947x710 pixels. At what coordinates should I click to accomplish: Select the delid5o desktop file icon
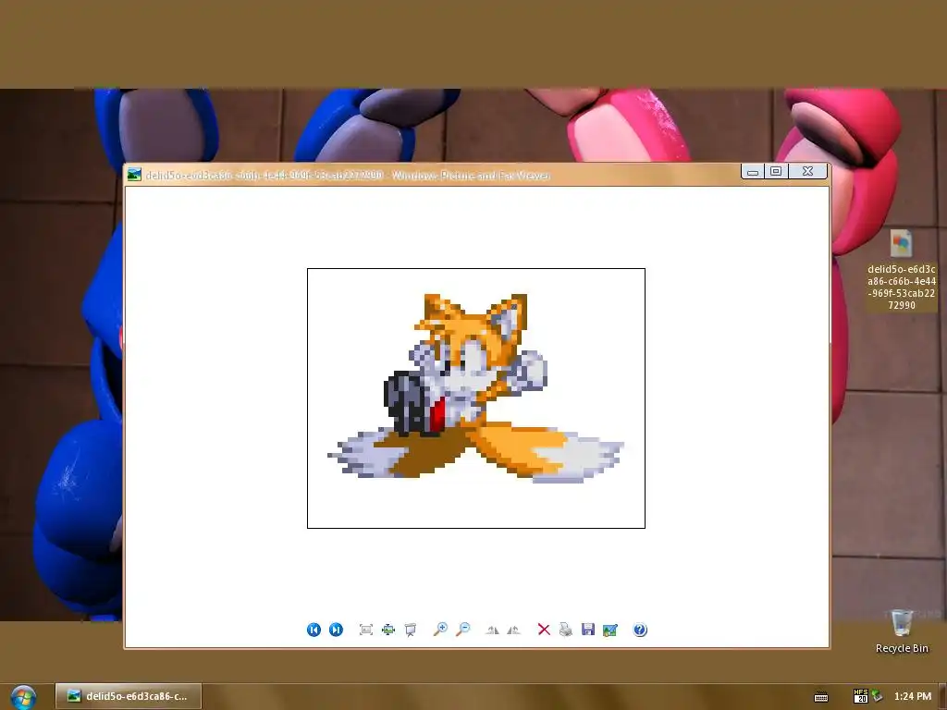[x=901, y=270]
